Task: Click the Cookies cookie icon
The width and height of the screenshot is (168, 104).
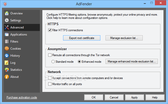Action: [x=7, y=48]
